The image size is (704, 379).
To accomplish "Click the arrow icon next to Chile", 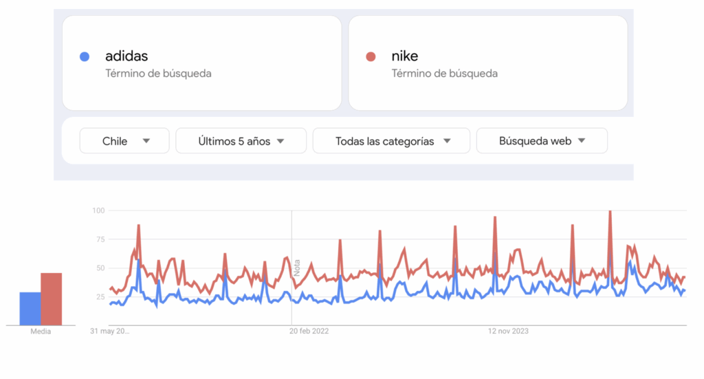I will [146, 141].
